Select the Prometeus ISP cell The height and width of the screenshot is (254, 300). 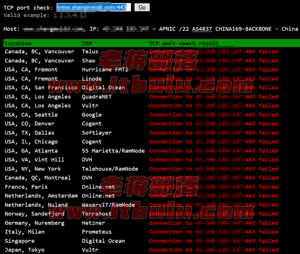97,232
